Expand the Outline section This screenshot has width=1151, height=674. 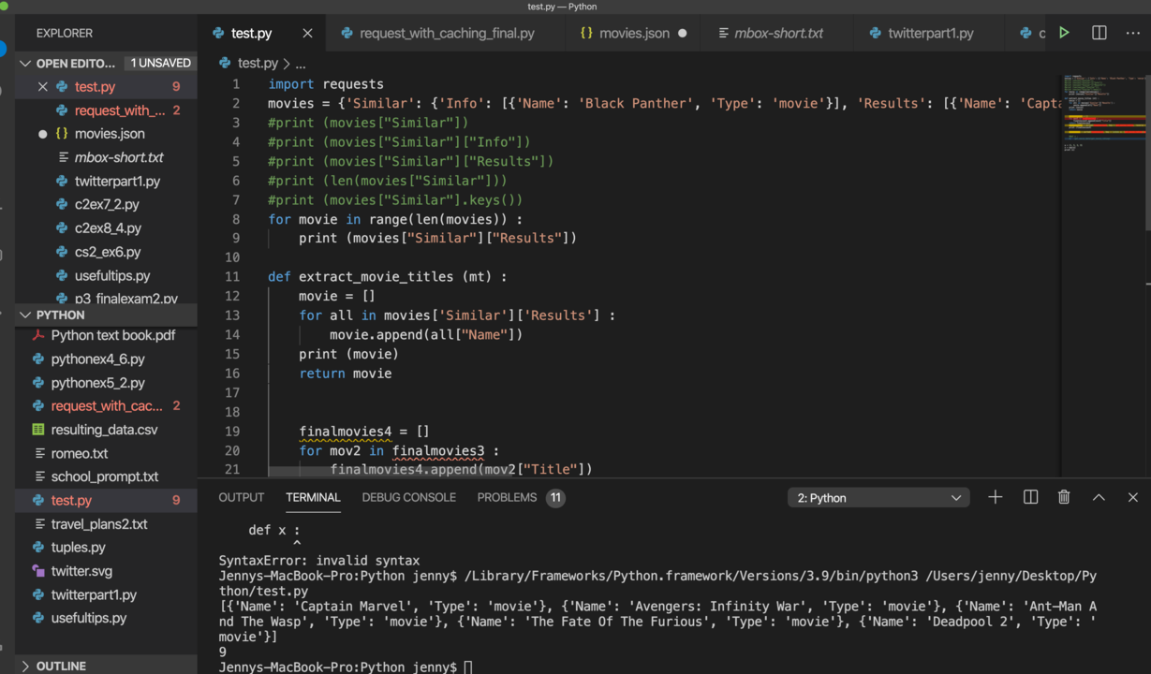(x=25, y=666)
